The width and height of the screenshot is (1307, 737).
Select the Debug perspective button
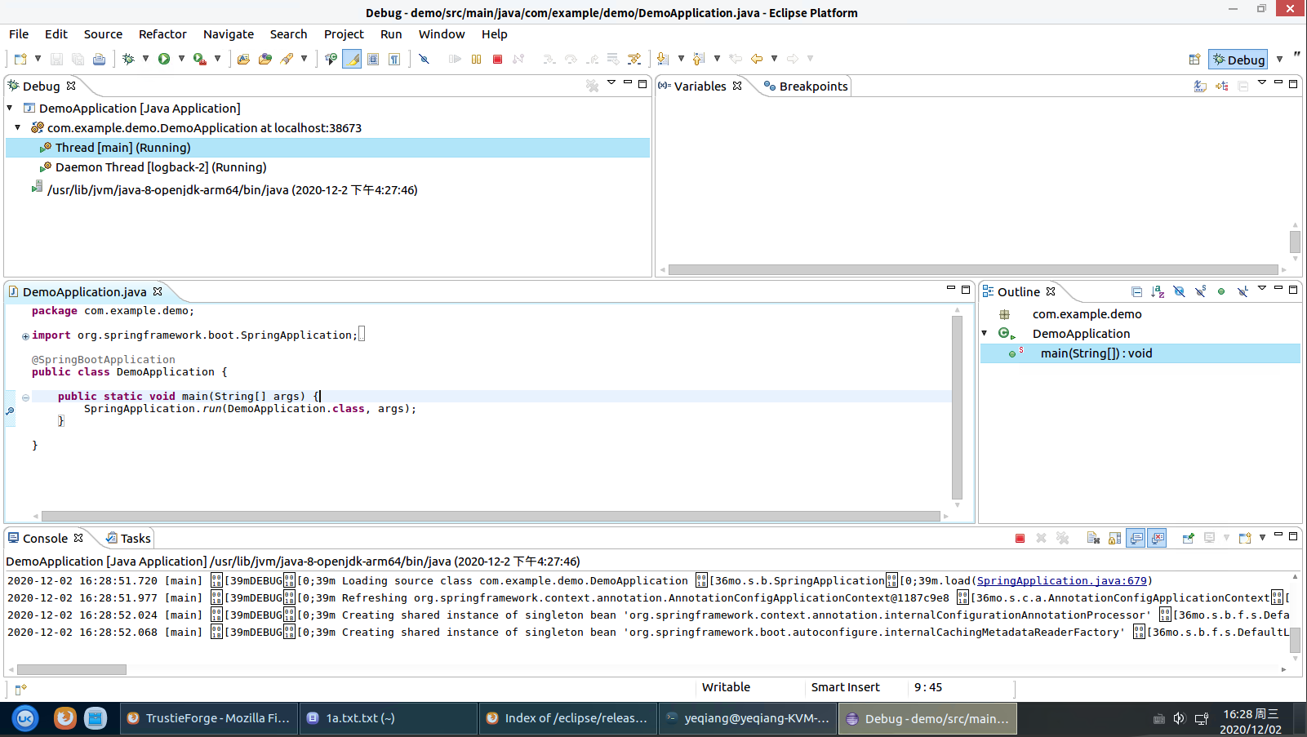pyautogui.click(x=1238, y=60)
